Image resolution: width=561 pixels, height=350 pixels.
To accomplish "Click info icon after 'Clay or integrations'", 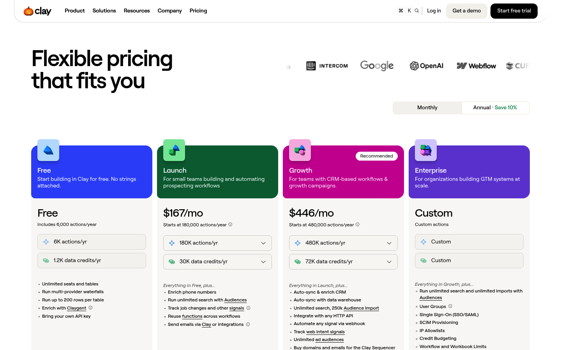I will point(248,324).
